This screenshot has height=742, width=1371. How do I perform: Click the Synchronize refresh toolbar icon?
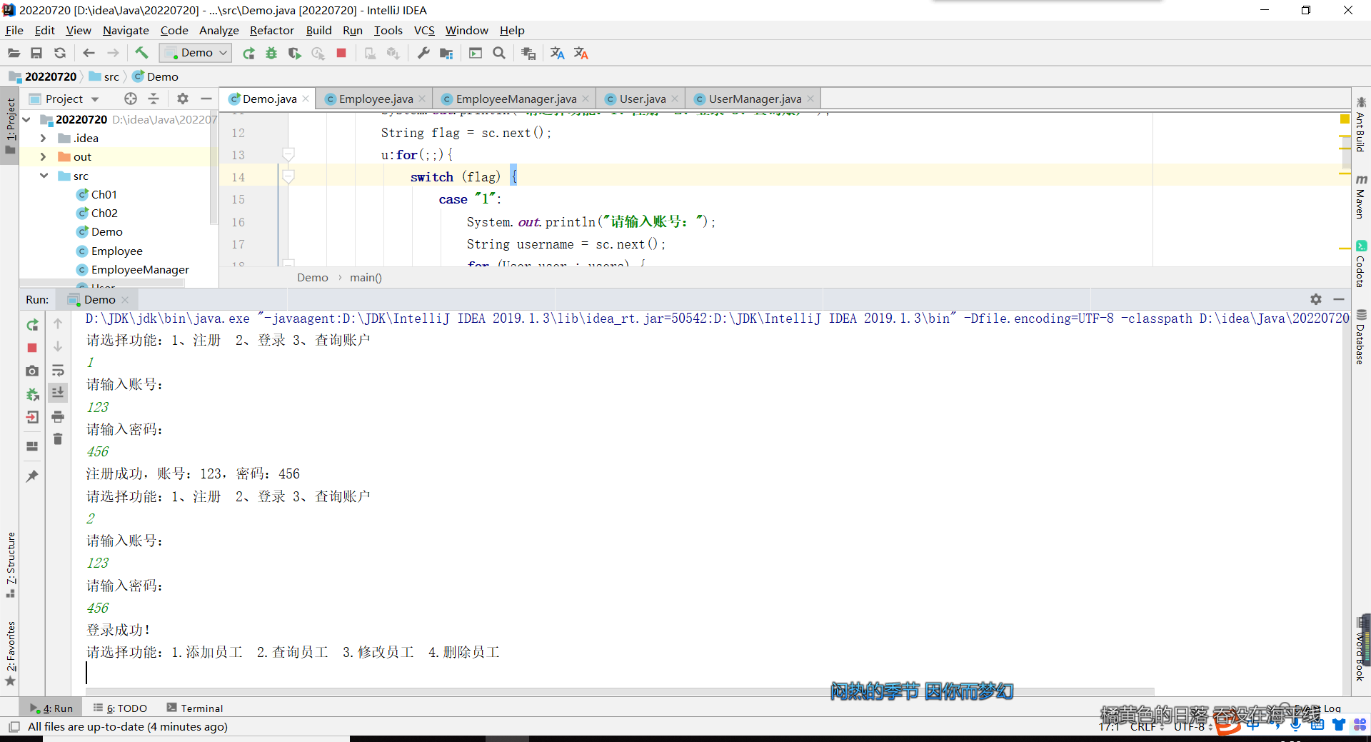(x=60, y=53)
